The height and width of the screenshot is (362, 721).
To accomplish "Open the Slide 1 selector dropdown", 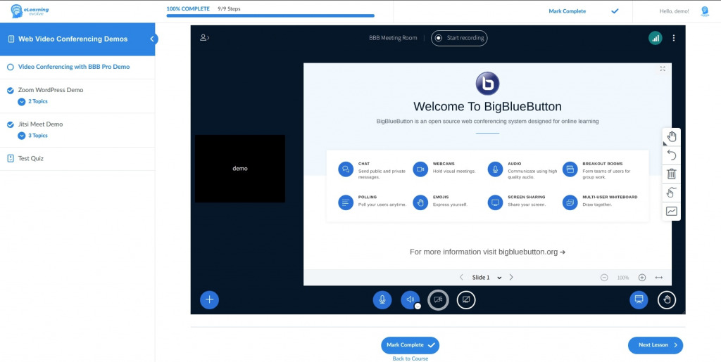I will click(487, 277).
